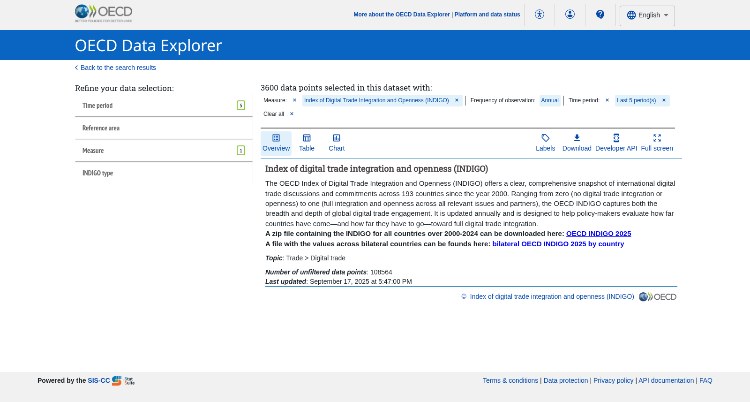Open the Download menu
Image resolution: width=750 pixels, height=402 pixels.
pyautogui.click(x=577, y=143)
